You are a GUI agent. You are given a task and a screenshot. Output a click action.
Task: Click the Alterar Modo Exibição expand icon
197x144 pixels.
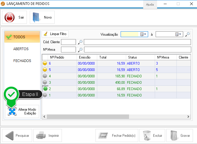click(x=12, y=112)
